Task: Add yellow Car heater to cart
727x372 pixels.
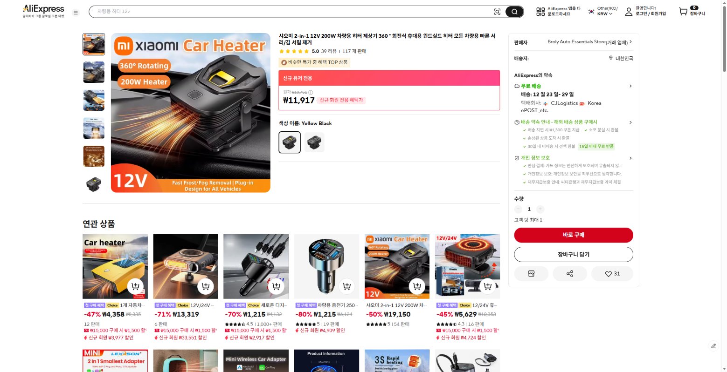Action: coord(135,286)
